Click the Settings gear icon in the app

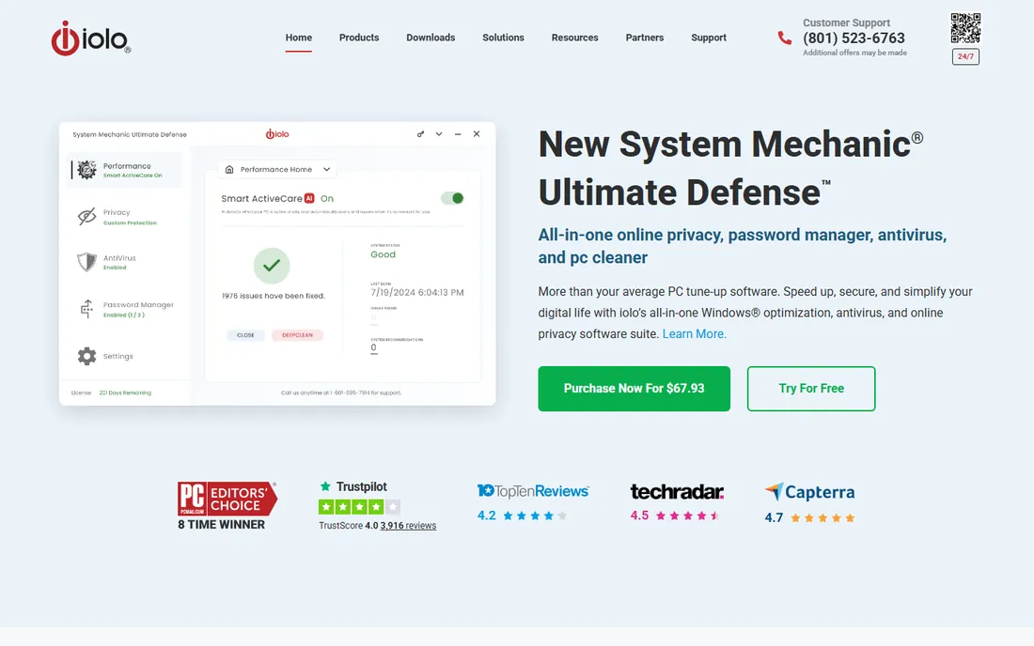tap(86, 356)
